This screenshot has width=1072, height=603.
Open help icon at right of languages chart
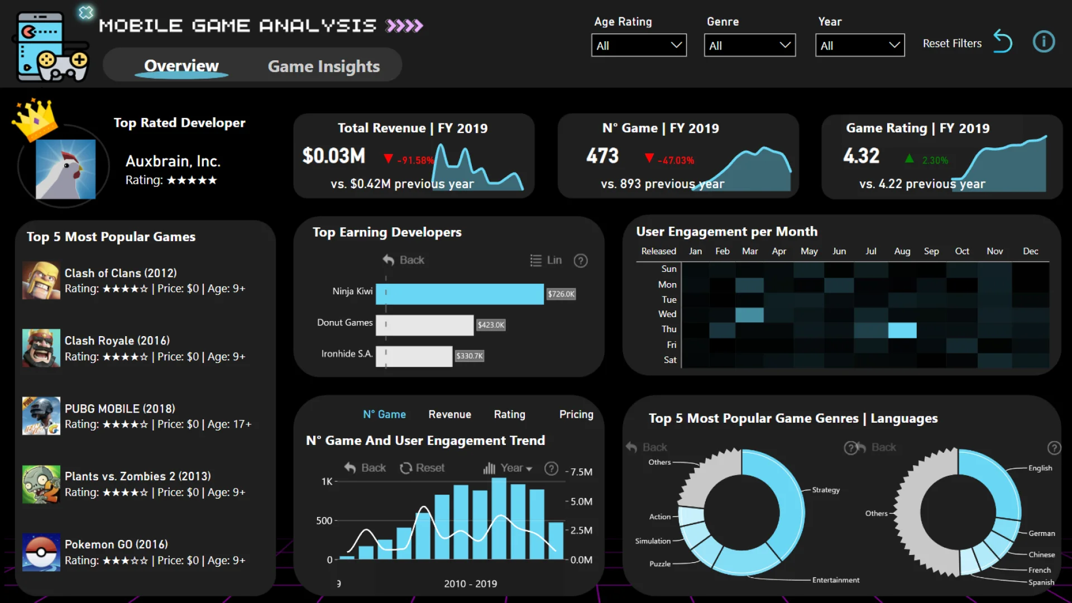pos(1054,448)
